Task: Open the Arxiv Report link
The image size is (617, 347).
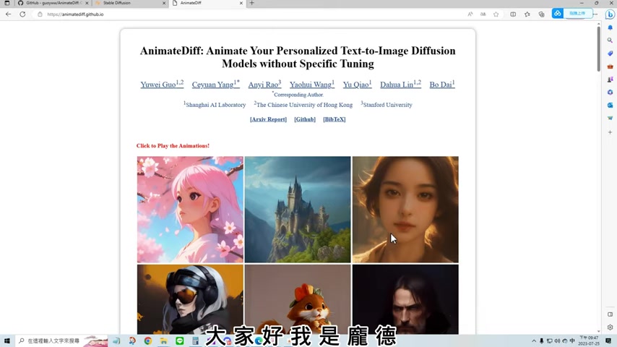Action: pyautogui.click(x=268, y=119)
